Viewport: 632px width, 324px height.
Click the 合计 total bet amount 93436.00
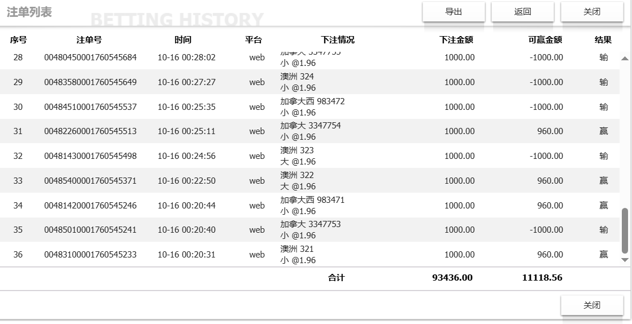point(452,277)
